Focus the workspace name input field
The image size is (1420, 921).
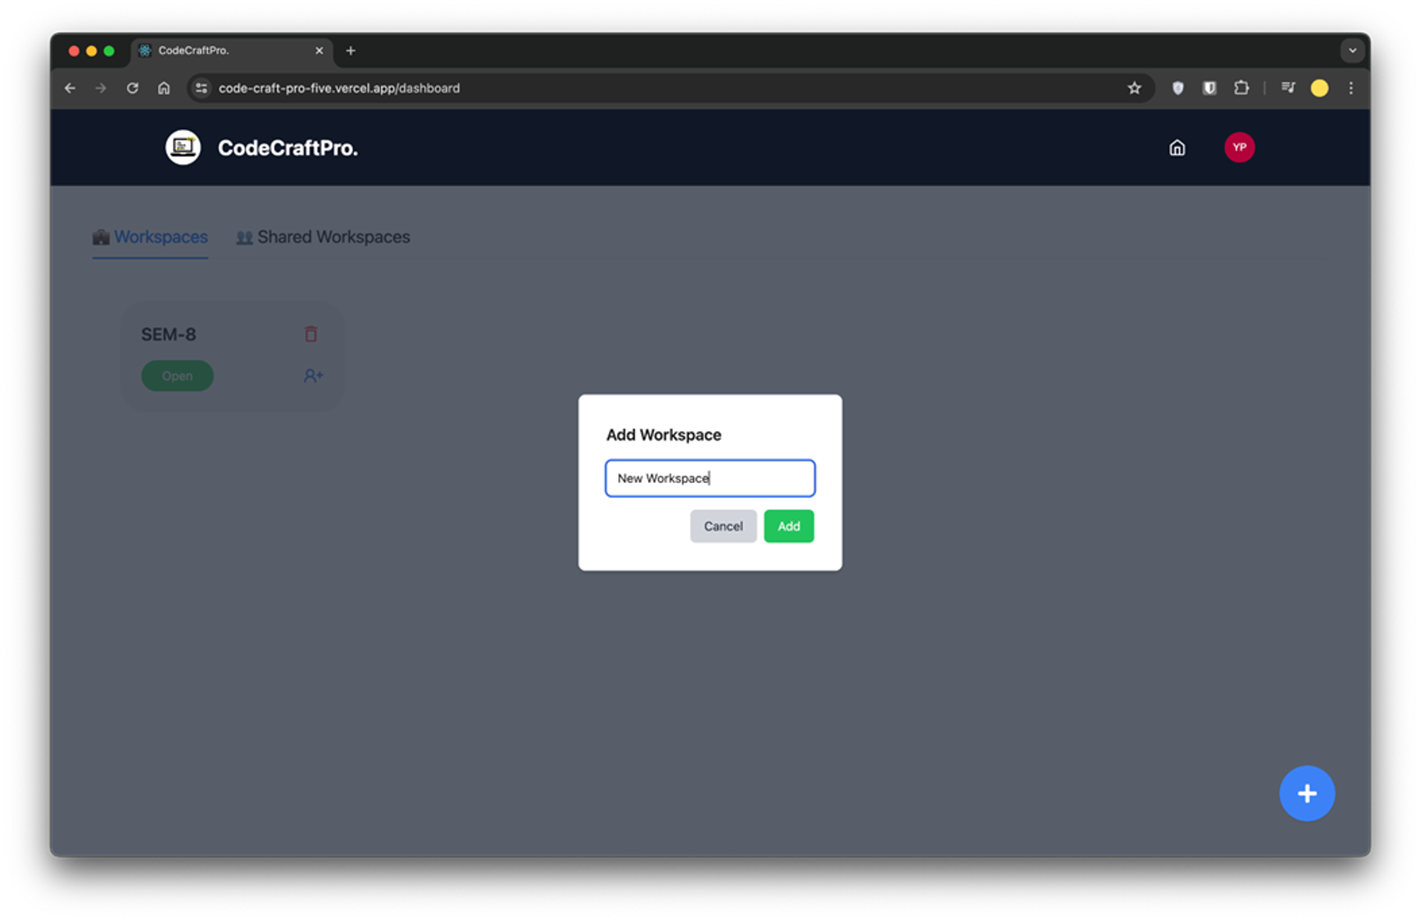pyautogui.click(x=710, y=478)
